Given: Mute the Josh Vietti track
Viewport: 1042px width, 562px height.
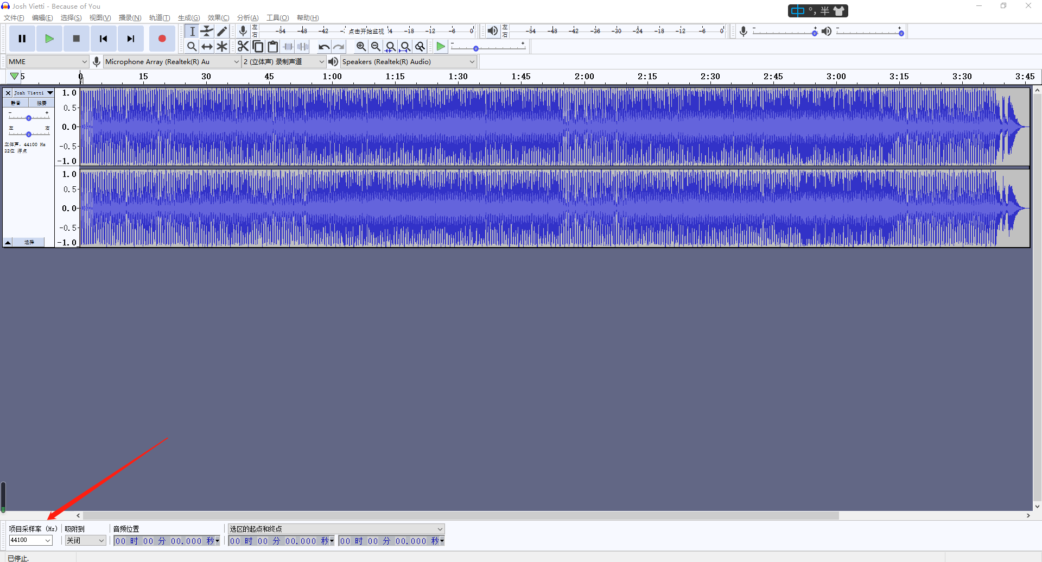Looking at the screenshot, I should pos(16,103).
